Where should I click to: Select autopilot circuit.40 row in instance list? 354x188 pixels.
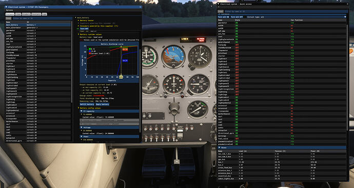(38, 138)
